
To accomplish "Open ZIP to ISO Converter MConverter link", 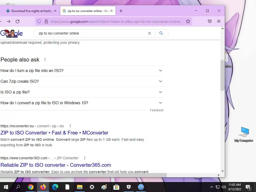I will [x=54, y=133].
